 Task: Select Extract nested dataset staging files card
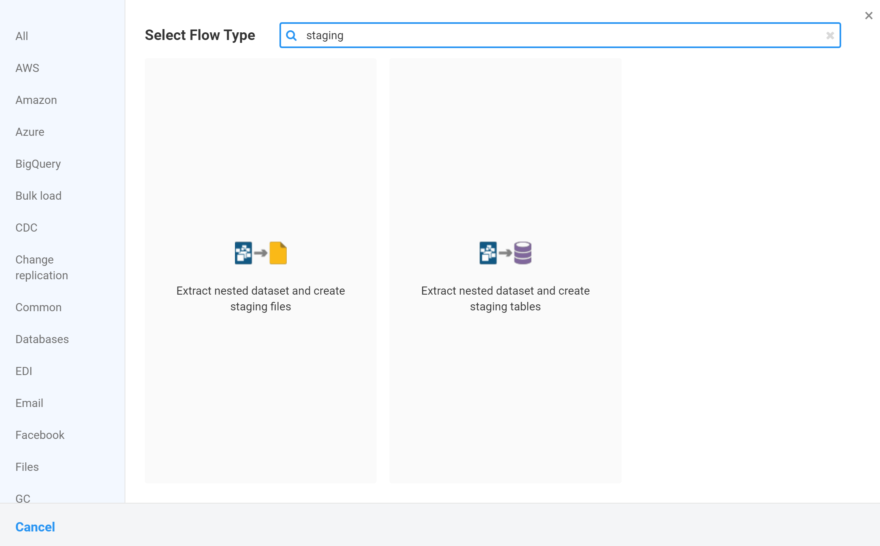point(260,298)
